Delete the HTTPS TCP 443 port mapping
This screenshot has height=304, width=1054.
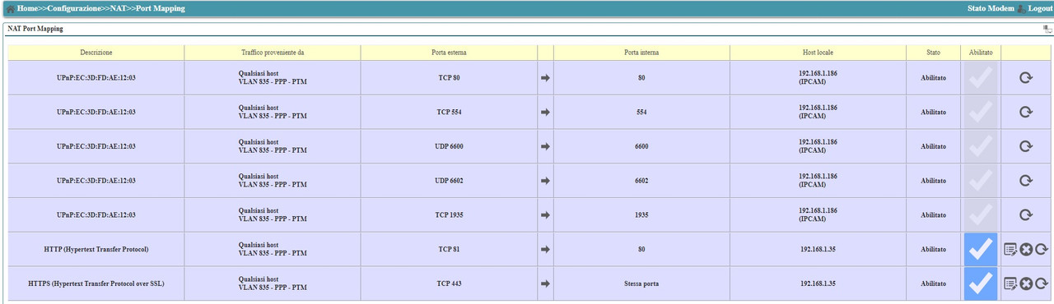click(x=1026, y=283)
